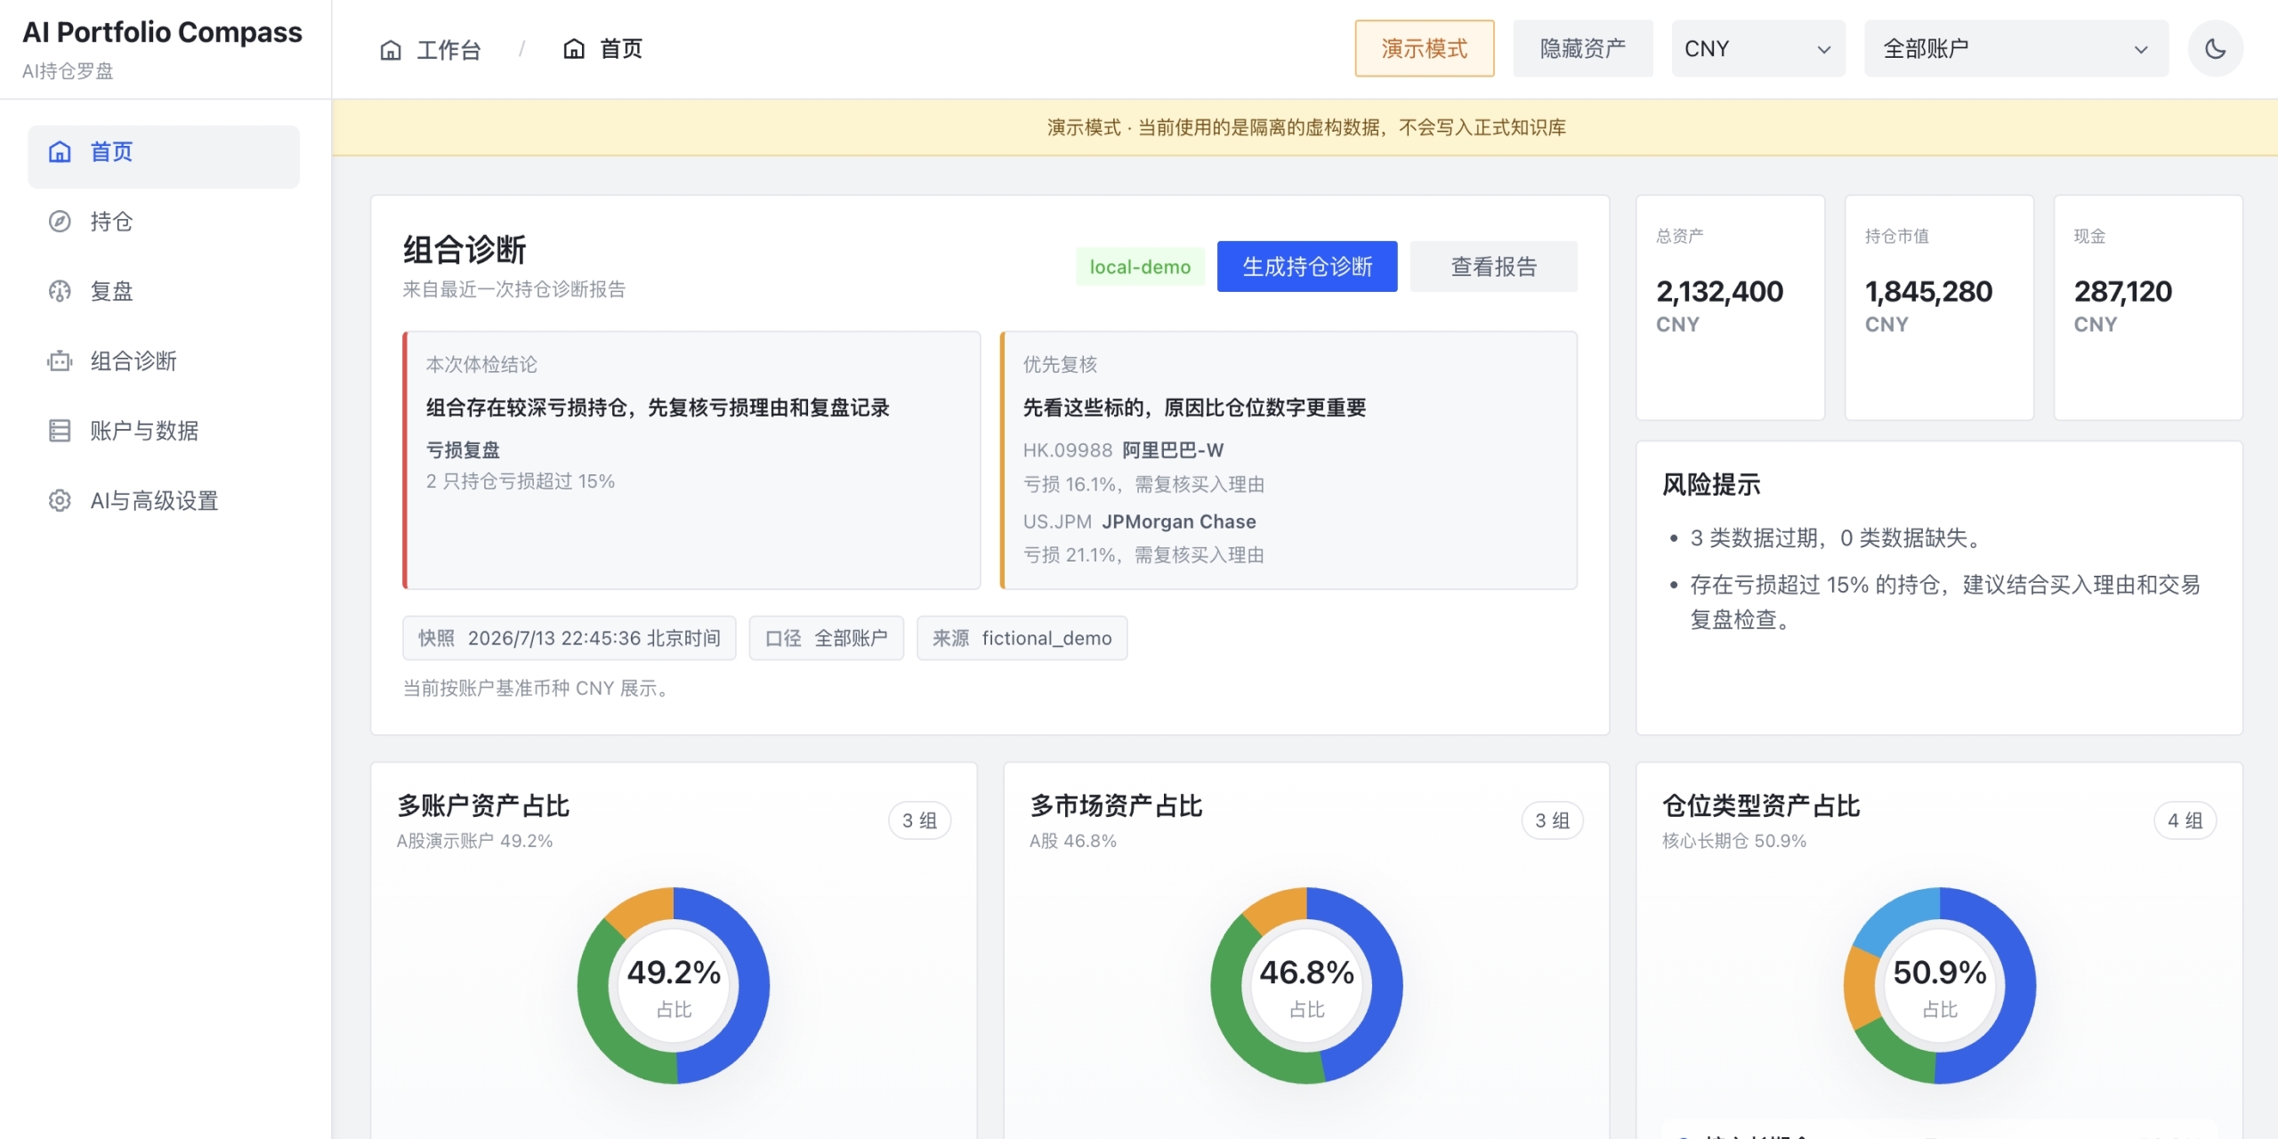Click the database icon beside 账户与数据
Viewport: 2278px width, 1139px height.
[x=60, y=431]
